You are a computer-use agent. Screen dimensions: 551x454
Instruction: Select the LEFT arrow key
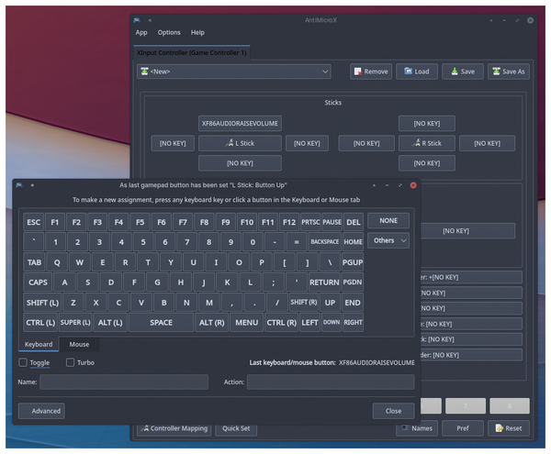coord(309,323)
